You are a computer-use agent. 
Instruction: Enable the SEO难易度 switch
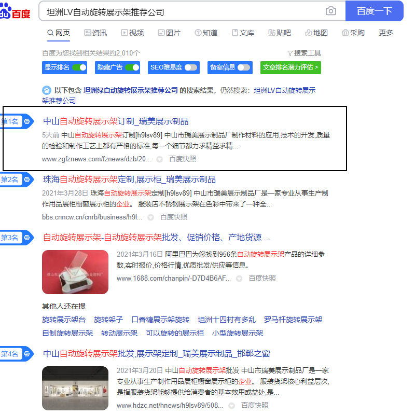tap(191, 67)
